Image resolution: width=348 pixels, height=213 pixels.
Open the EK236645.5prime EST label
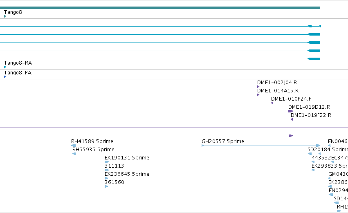pyautogui.click(x=127, y=174)
